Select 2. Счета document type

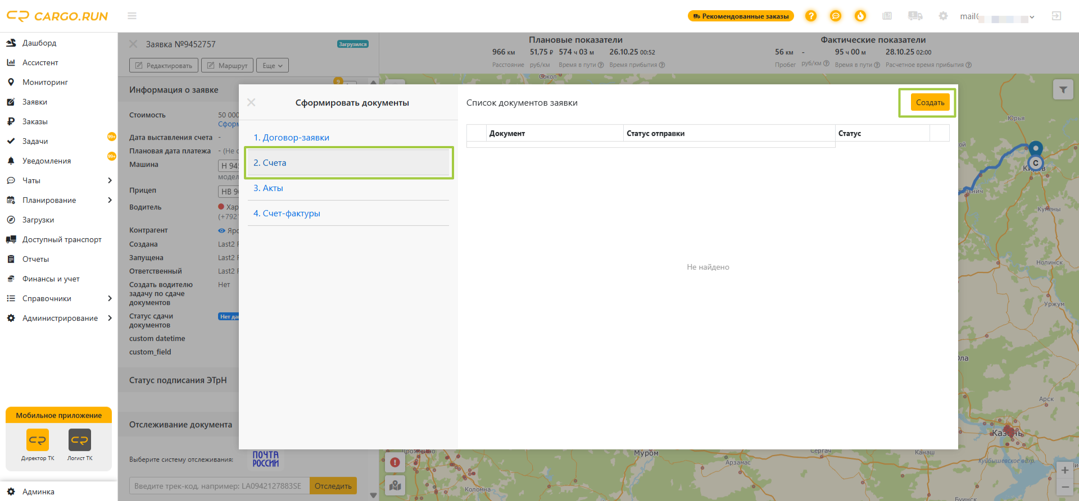coord(348,162)
